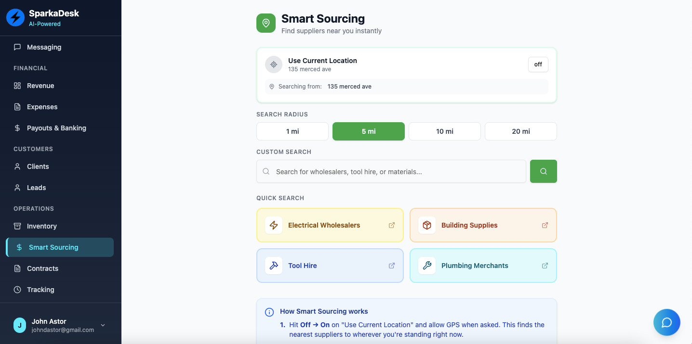Open the floating chat support bubble

pyautogui.click(x=667, y=322)
